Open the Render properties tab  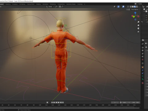tap(142, 47)
